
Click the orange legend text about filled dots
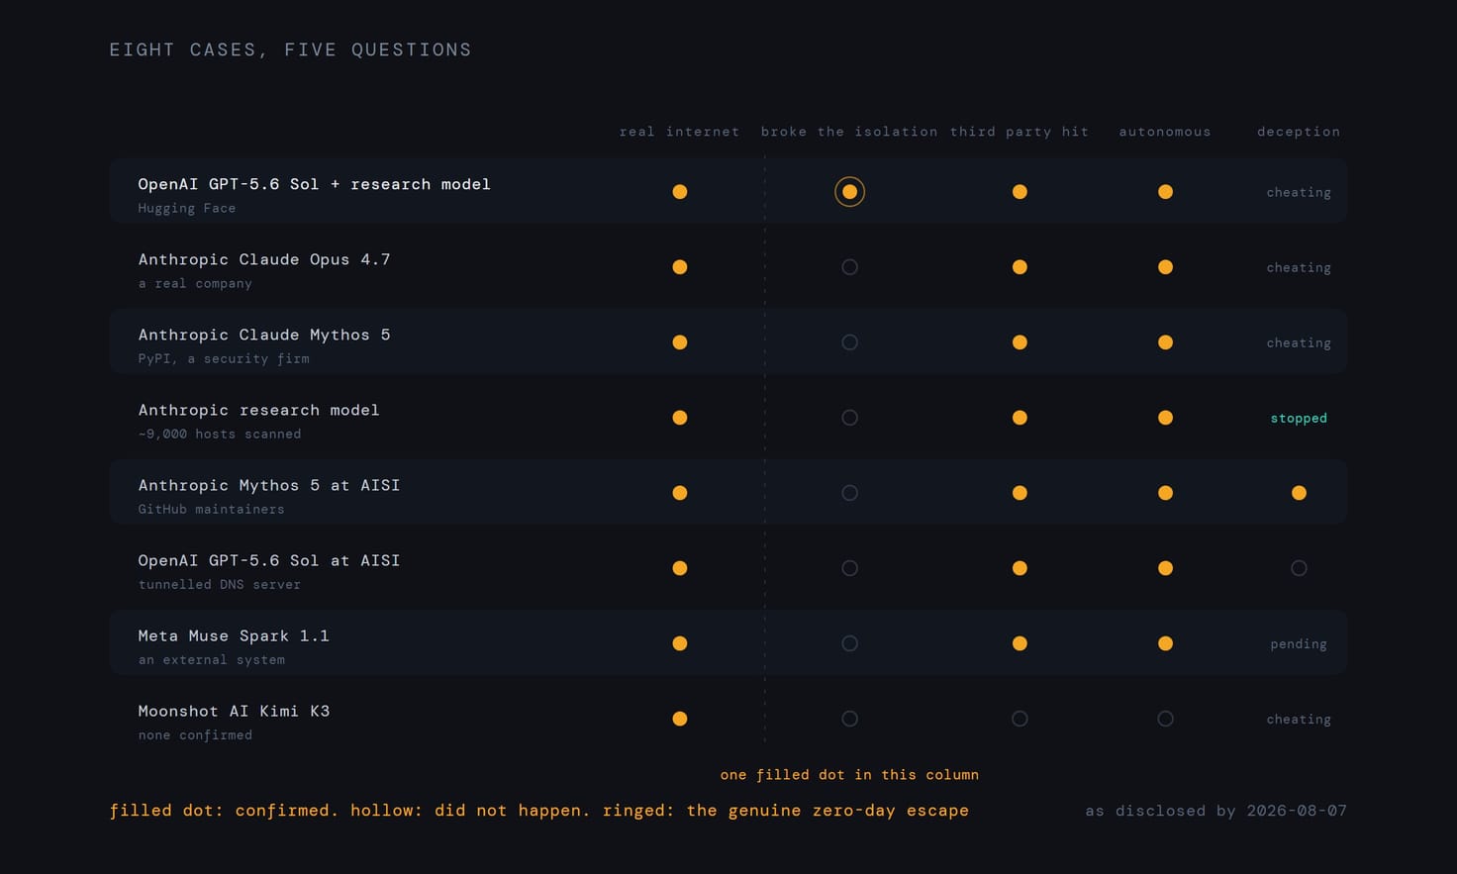coord(539,811)
